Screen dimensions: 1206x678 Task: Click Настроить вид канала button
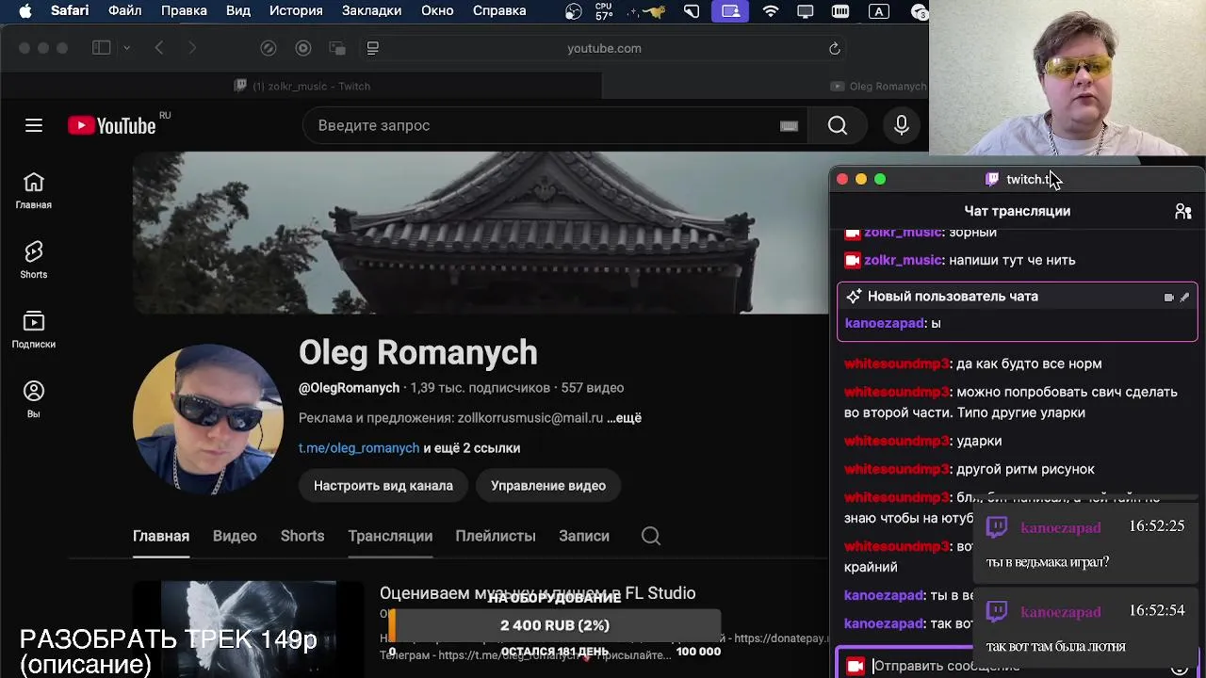[383, 486]
